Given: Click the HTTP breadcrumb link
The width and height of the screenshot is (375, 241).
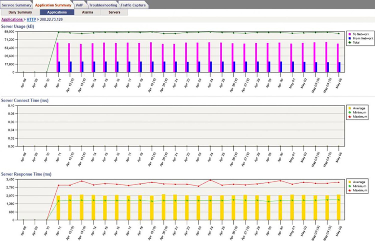Looking at the screenshot, I should [31, 19].
